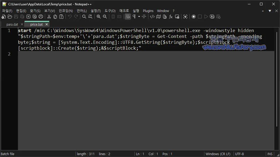The image size is (280, 157).
Task: Open the 실행 menu
Action: pos(136,11)
